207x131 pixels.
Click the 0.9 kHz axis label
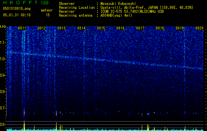3,75
